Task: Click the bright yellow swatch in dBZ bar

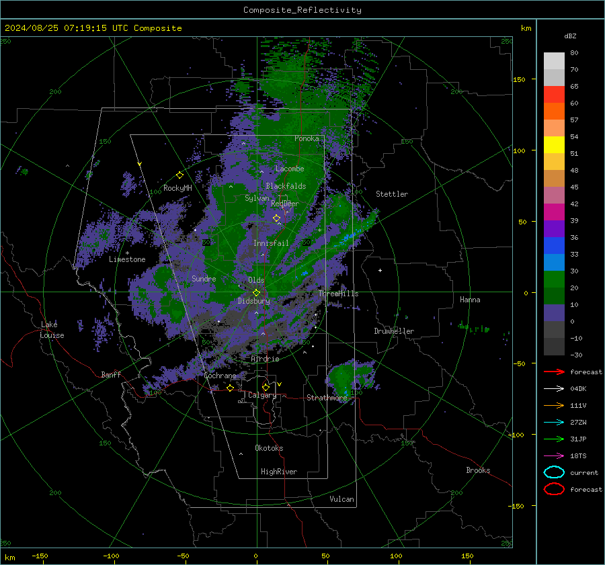Action: (x=554, y=144)
